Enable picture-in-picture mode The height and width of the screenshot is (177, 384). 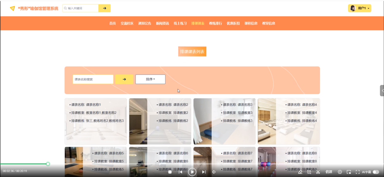(349, 172)
